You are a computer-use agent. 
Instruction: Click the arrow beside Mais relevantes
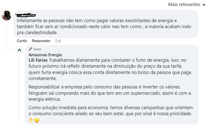(x=204, y=5)
